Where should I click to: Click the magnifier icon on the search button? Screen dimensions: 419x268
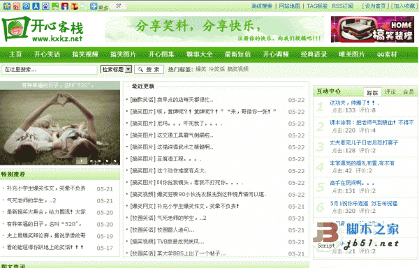pos(140,69)
